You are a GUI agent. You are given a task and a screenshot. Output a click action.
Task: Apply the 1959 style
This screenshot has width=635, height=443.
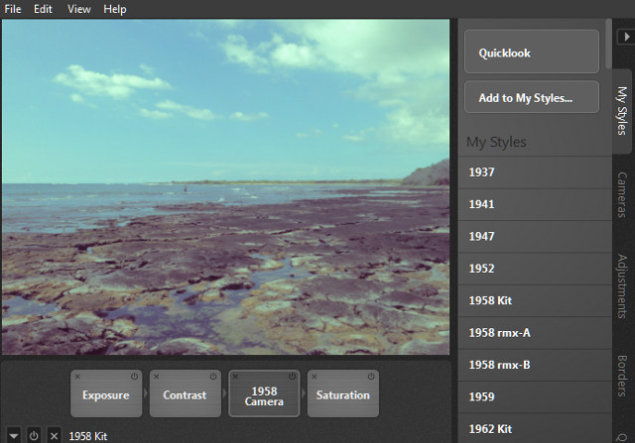click(535, 396)
